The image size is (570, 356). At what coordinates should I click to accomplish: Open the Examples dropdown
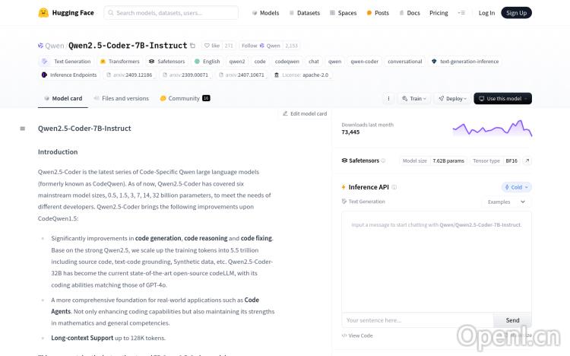[507, 202]
